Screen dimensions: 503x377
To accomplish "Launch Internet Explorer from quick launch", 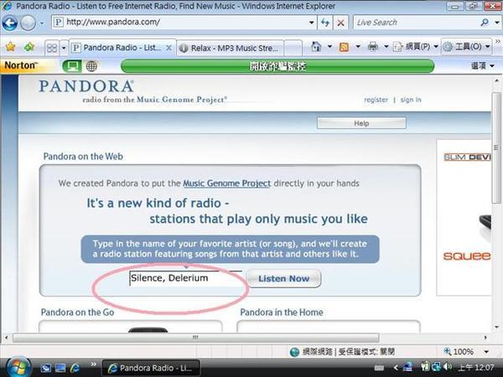I will (x=75, y=368).
